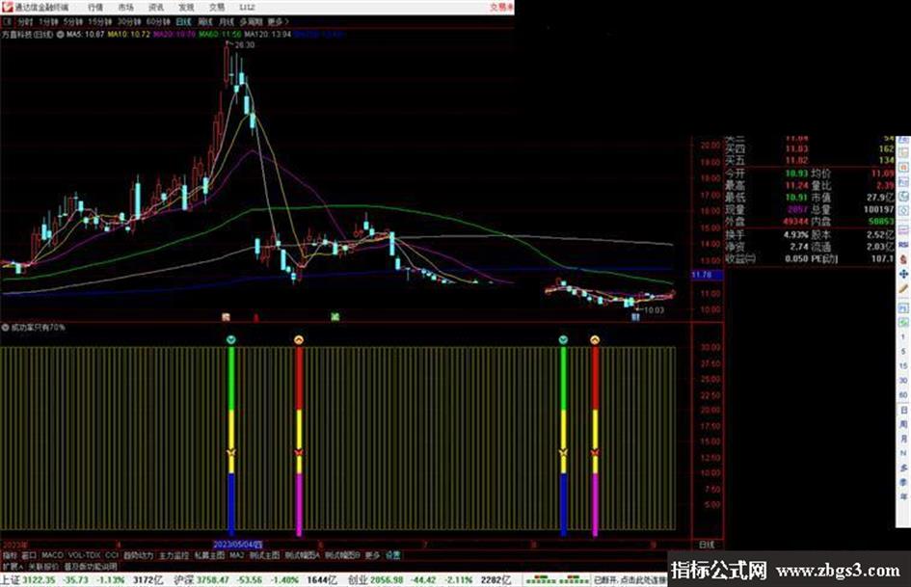
Task: Click the 季 shortcut in right toolbar
Action: coord(903,482)
